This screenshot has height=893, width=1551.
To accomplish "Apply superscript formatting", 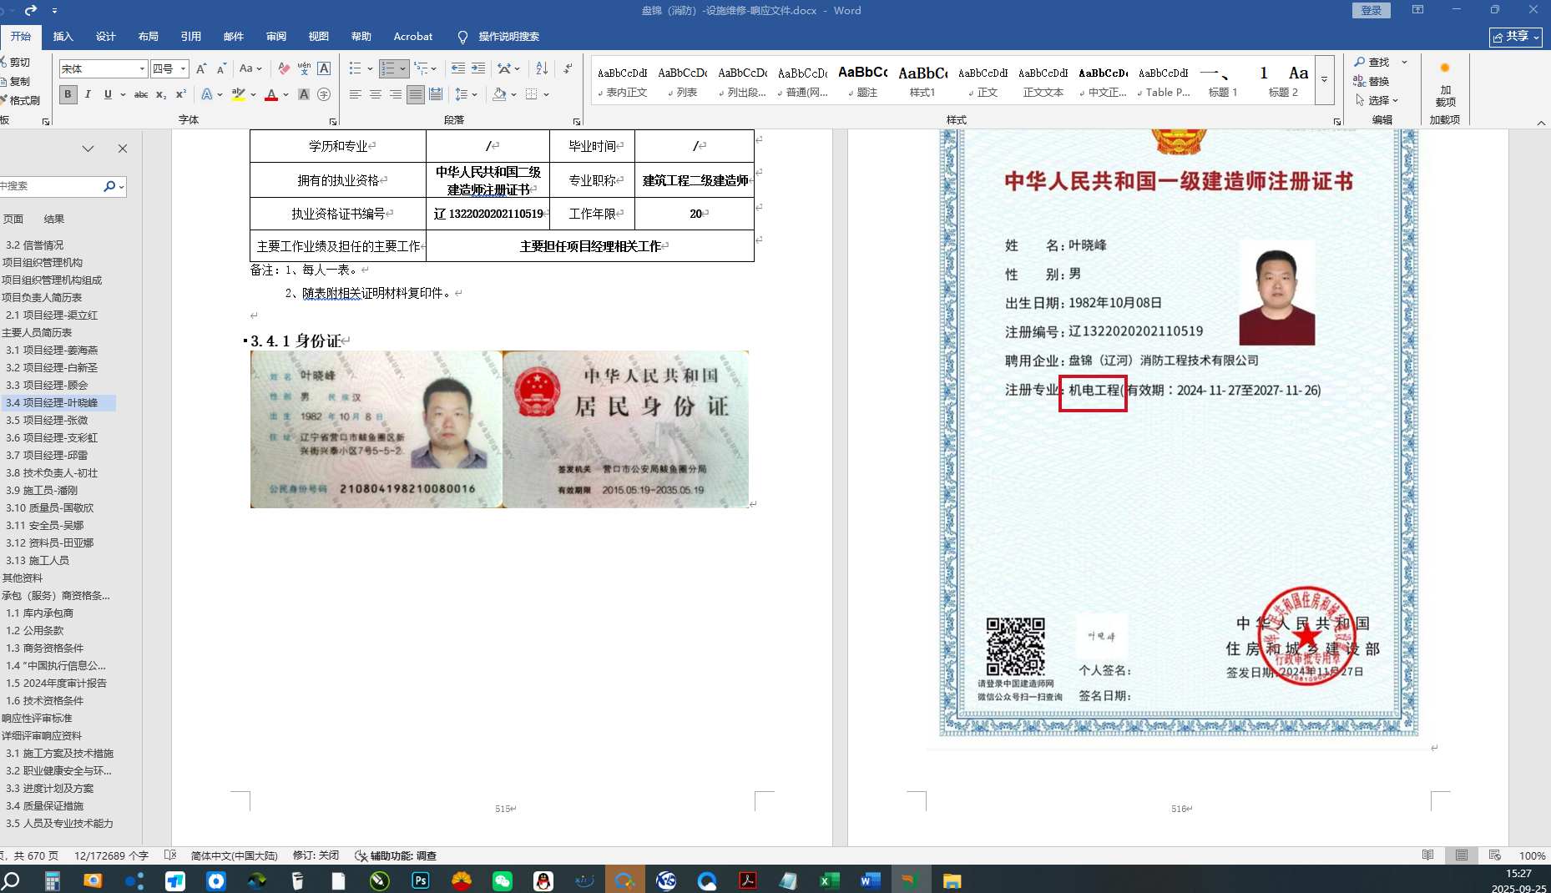I will click(x=181, y=94).
